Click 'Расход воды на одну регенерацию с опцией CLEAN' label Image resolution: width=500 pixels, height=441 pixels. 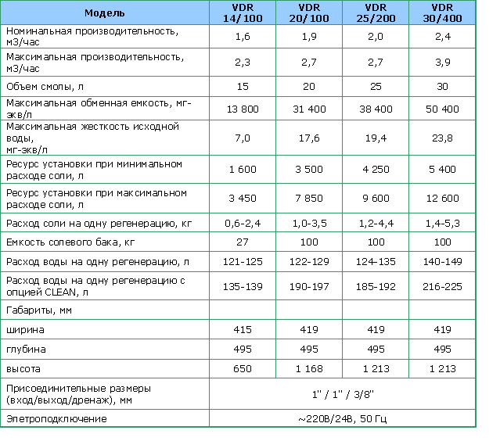(95, 286)
